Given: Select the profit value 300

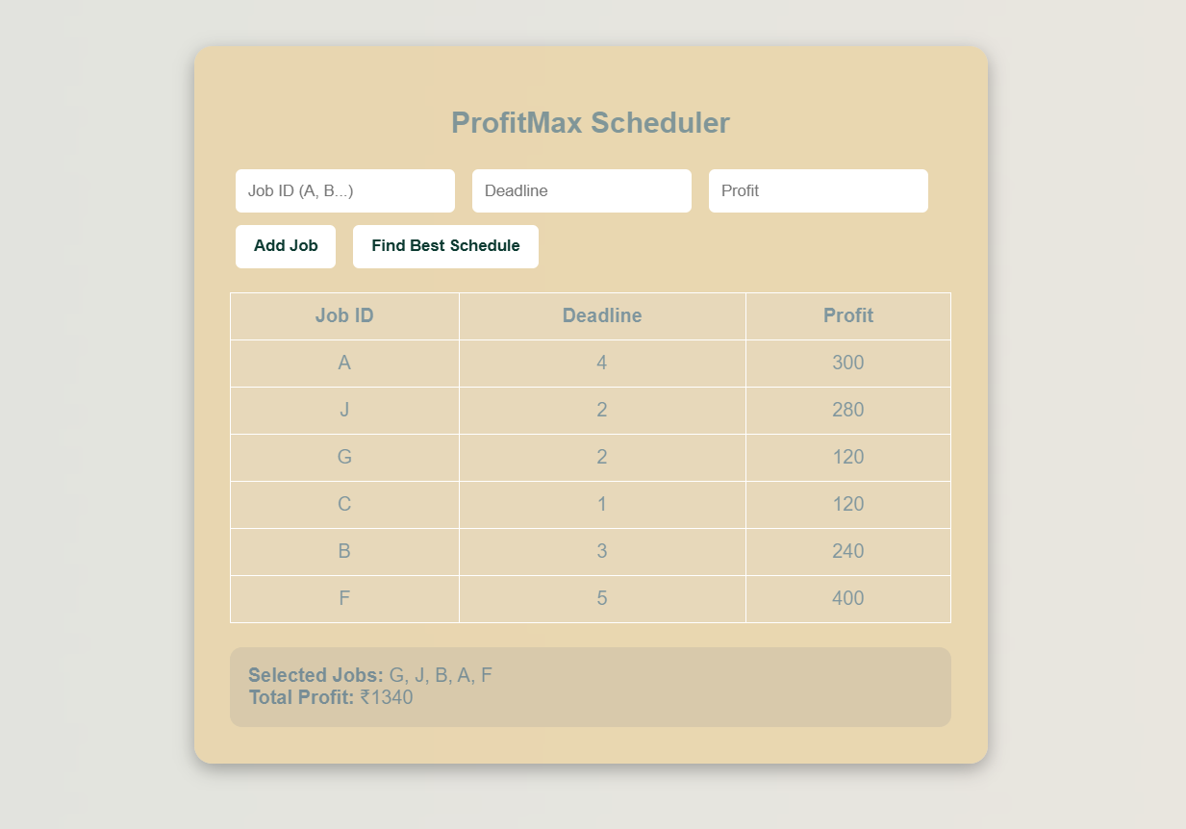Looking at the screenshot, I should [x=847, y=363].
